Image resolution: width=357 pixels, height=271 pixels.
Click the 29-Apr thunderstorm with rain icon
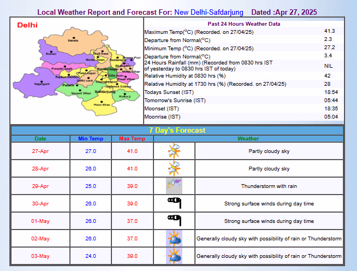[x=174, y=186]
